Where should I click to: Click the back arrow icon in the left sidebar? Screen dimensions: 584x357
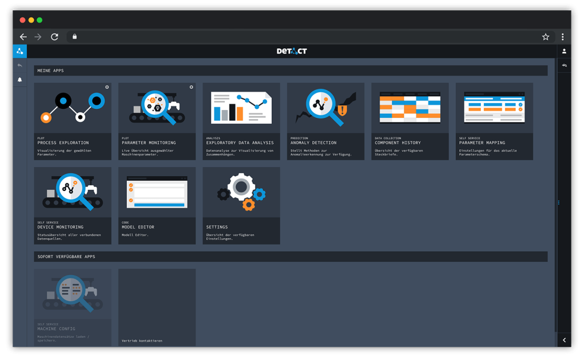point(20,65)
